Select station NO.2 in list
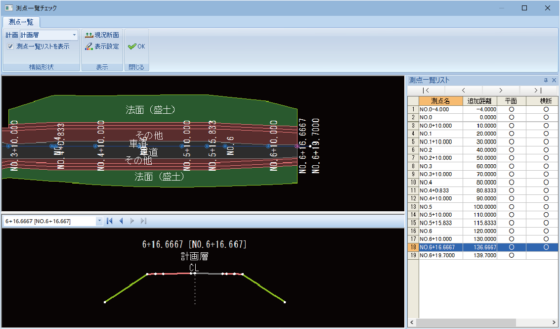The width and height of the screenshot is (560, 329). (440, 150)
